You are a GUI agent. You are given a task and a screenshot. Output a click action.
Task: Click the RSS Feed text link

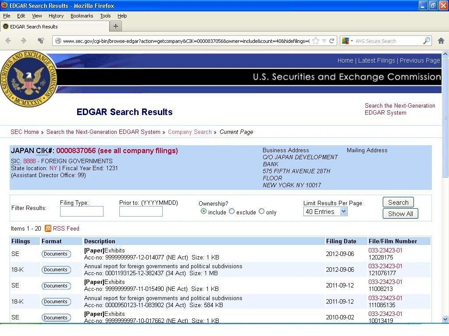point(66,228)
